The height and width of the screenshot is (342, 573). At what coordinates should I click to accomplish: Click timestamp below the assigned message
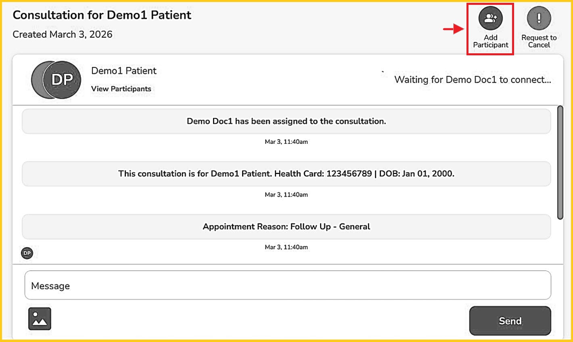tap(286, 142)
